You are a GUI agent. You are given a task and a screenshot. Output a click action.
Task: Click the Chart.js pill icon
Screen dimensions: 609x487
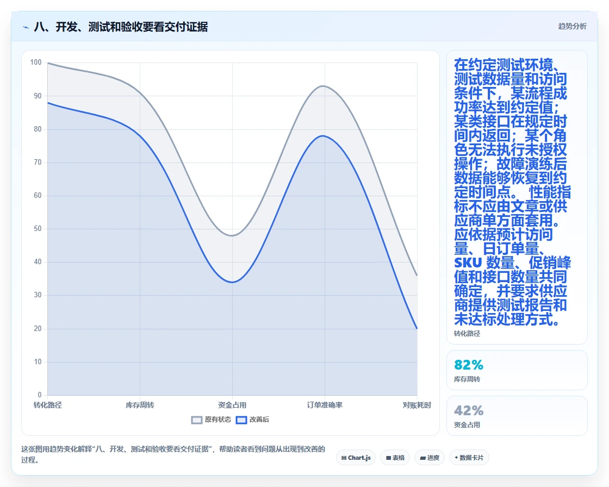[344, 458]
